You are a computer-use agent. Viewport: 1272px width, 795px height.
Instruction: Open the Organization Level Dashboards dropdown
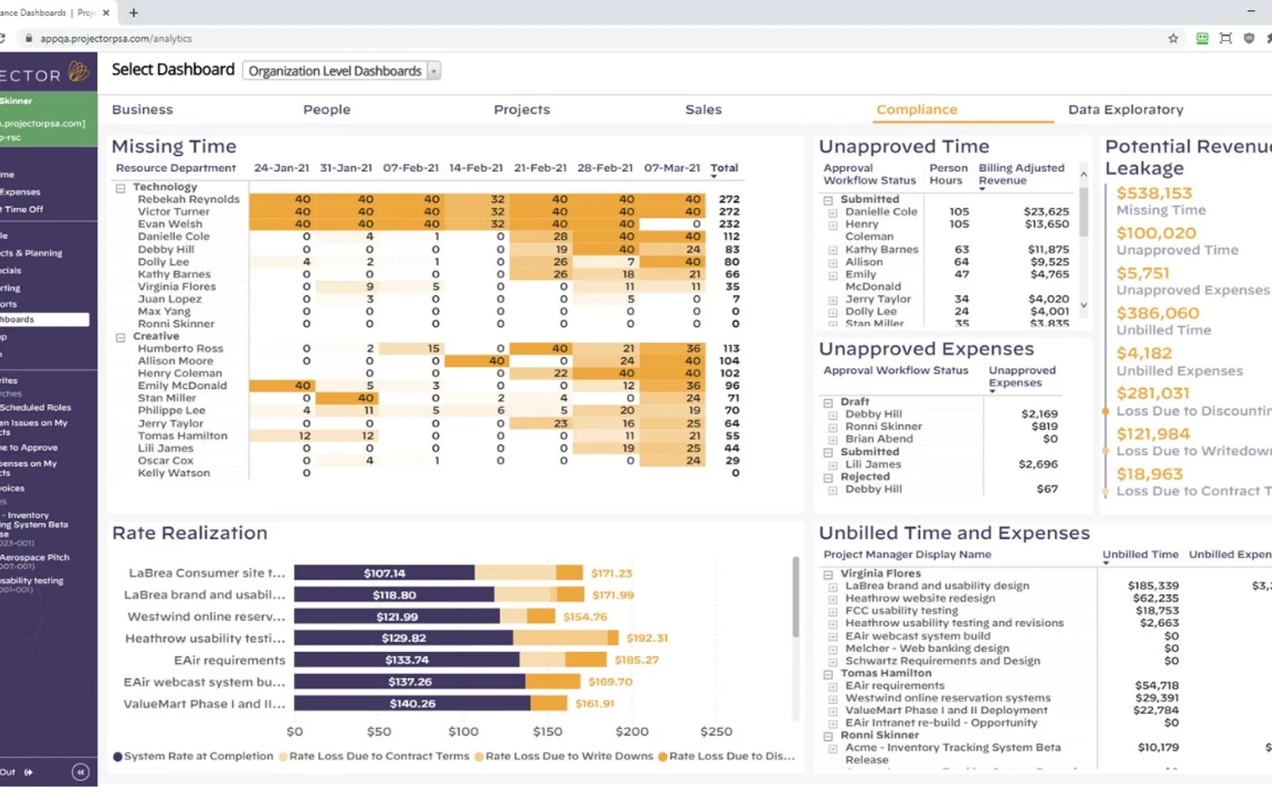pyautogui.click(x=342, y=71)
